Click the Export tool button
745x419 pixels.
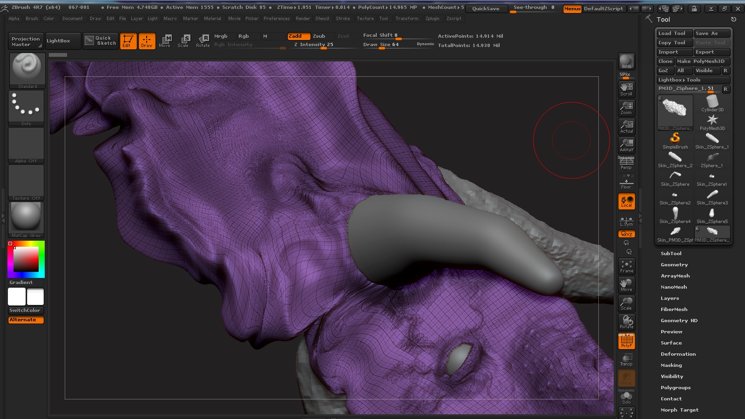click(x=712, y=52)
